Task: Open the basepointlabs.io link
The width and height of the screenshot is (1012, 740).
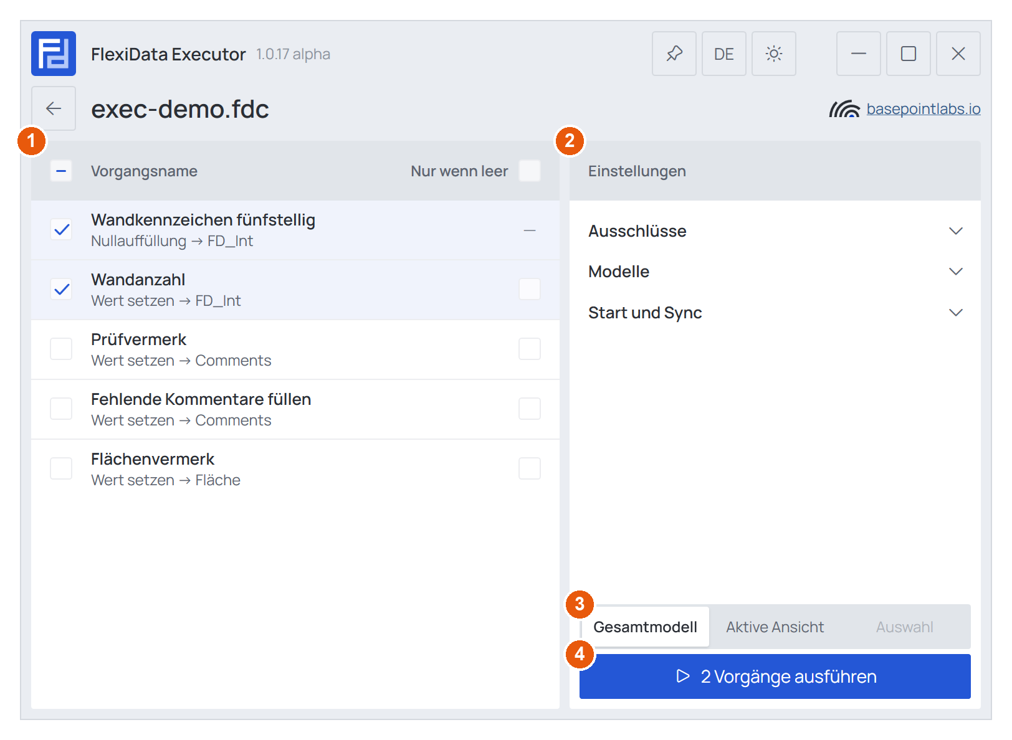Action: (923, 109)
